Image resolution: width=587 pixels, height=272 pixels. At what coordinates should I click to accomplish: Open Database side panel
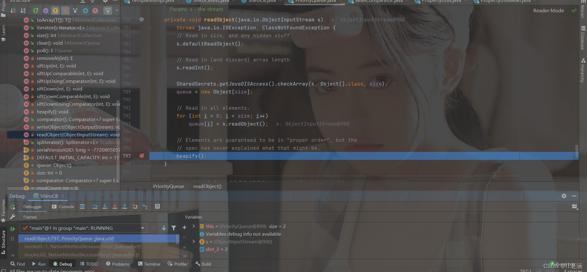click(583, 38)
